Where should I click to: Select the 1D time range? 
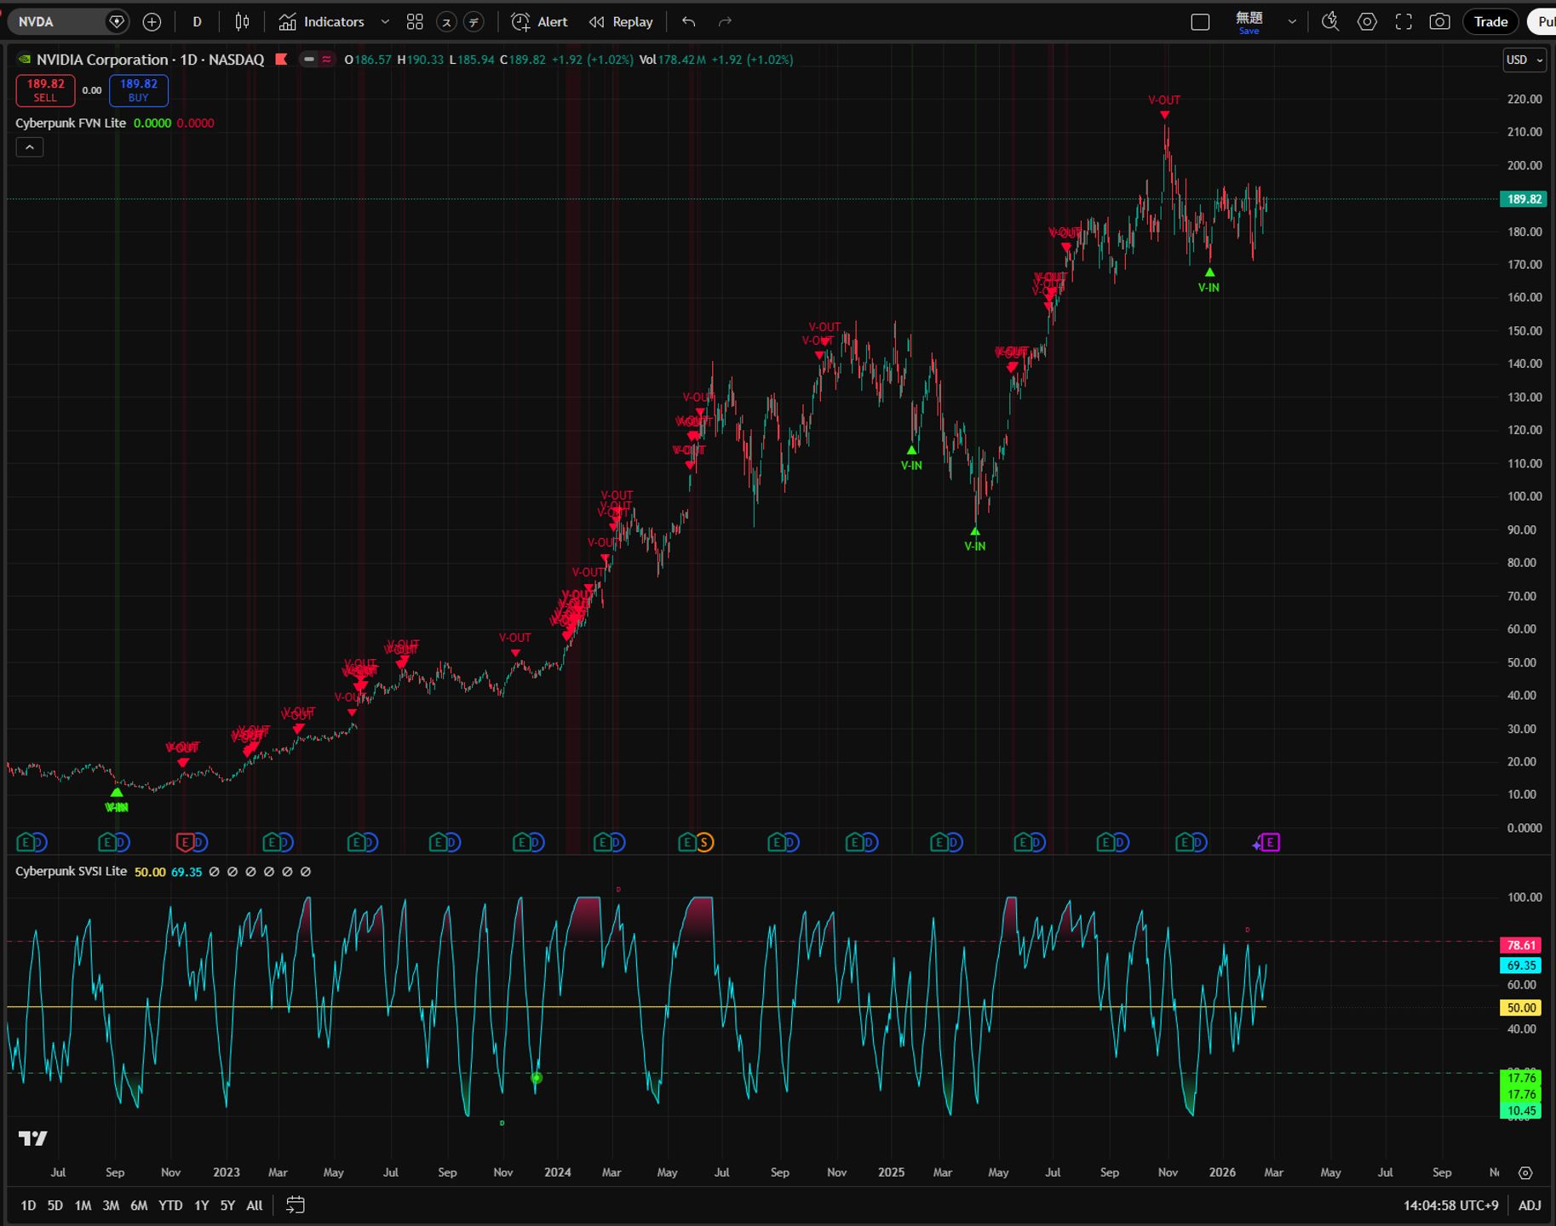[28, 1205]
